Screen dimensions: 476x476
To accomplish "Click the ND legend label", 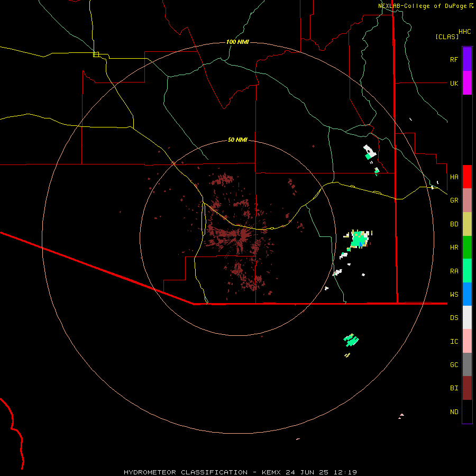I will pyautogui.click(x=454, y=412).
